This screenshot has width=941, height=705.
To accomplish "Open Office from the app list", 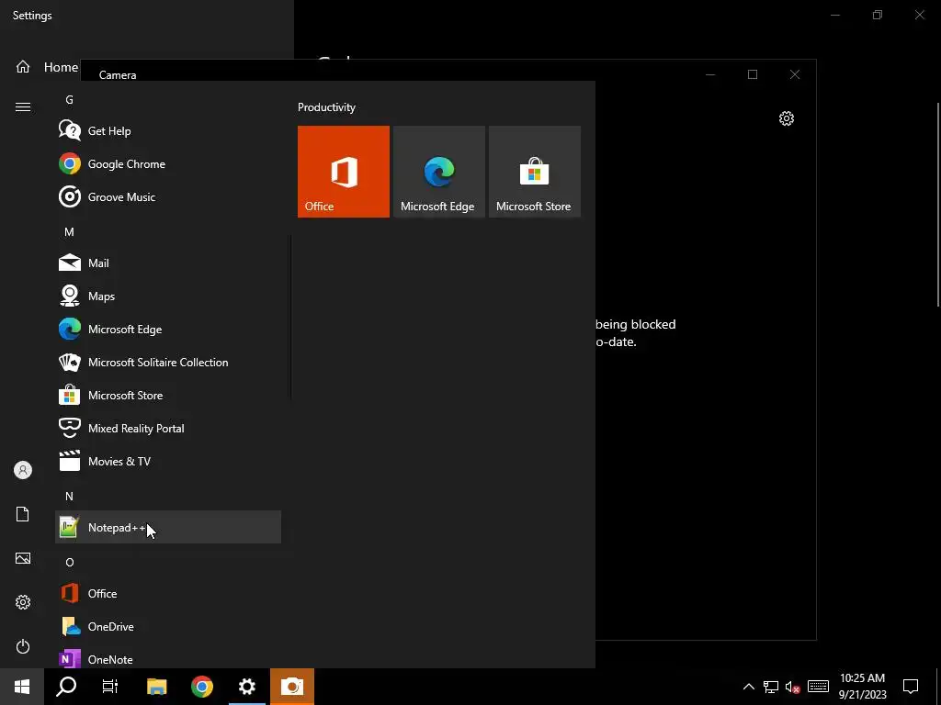I will click(x=168, y=593).
